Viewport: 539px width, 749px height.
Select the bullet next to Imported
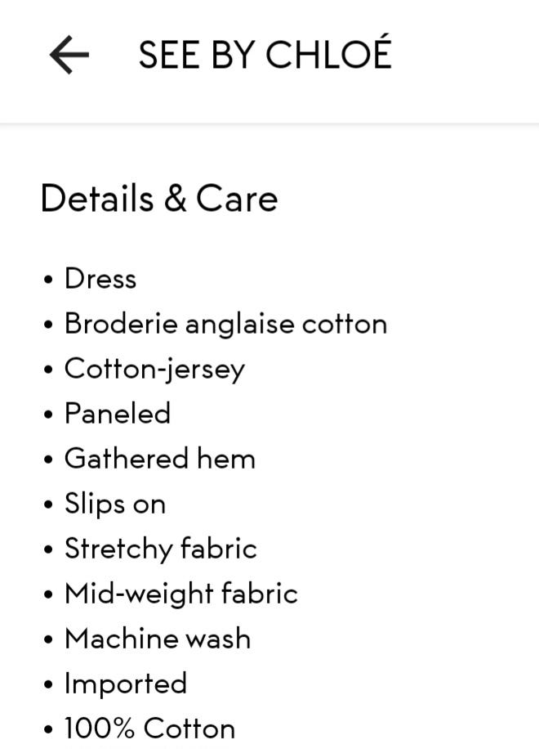(x=49, y=684)
